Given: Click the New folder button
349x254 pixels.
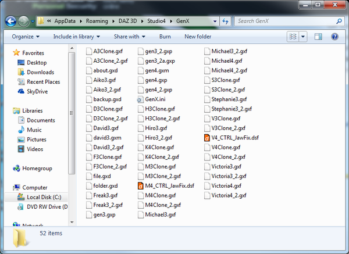Looking at the screenshot, I should [x=198, y=37].
